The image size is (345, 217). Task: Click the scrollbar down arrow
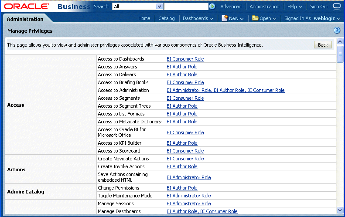[x=340, y=210]
